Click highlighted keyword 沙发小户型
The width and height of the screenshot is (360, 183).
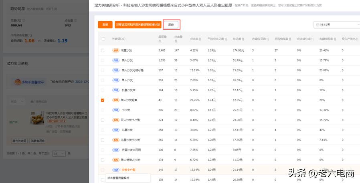129,170
